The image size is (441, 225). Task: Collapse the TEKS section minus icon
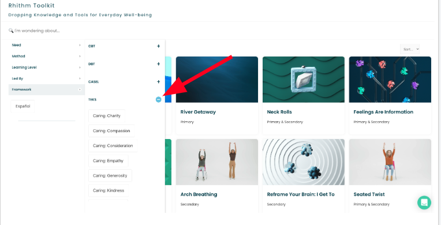click(x=159, y=99)
